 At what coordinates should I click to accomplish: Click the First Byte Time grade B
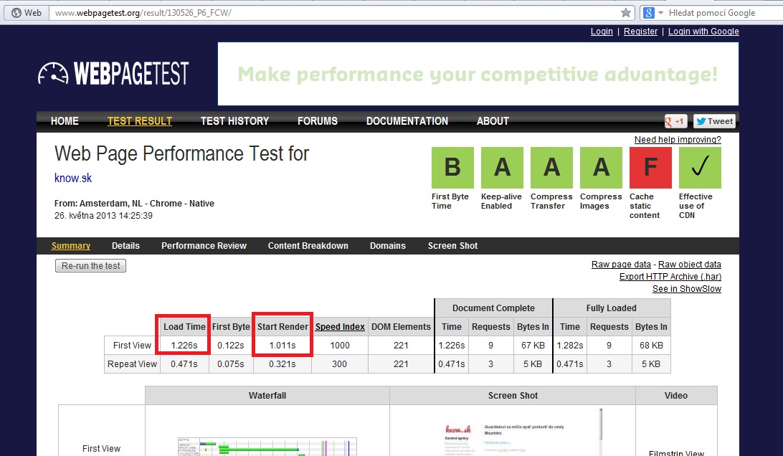tap(452, 167)
